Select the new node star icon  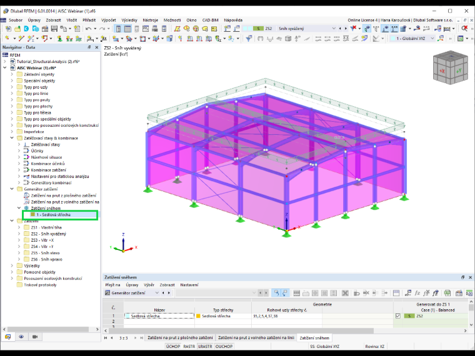(7, 39)
